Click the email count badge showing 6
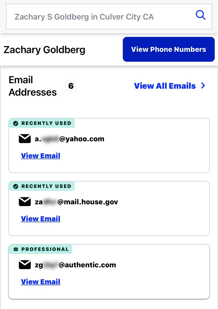The image size is (218, 309). pyautogui.click(x=71, y=86)
